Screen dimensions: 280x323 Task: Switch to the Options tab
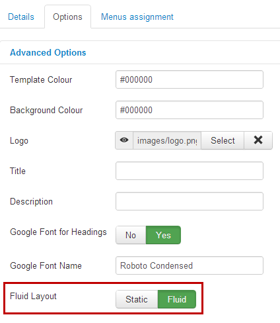(67, 17)
